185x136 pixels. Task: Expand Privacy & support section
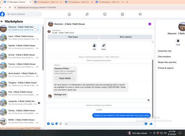pos(166,68)
